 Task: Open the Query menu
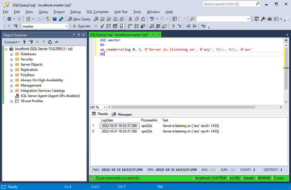click(43, 12)
